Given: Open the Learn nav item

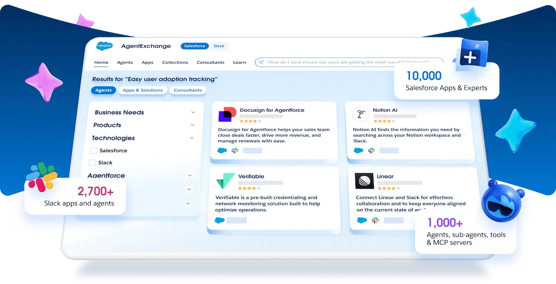Looking at the screenshot, I should tap(240, 62).
